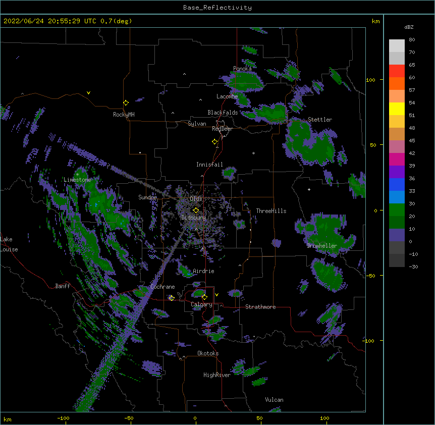Click the Stettler label

(x=320, y=120)
